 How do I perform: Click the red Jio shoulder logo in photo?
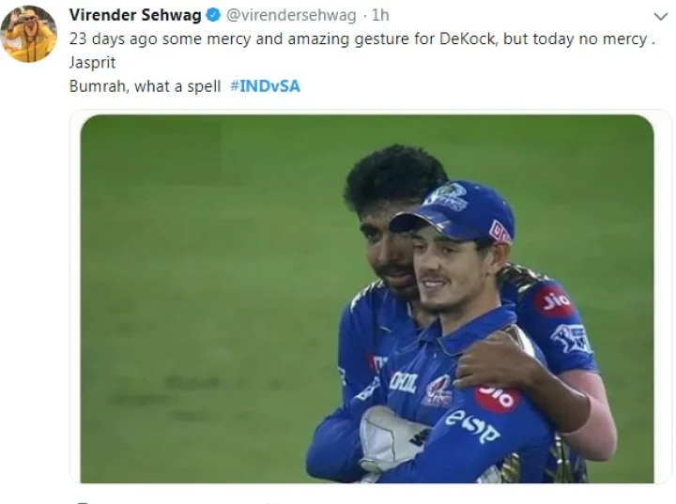[555, 300]
